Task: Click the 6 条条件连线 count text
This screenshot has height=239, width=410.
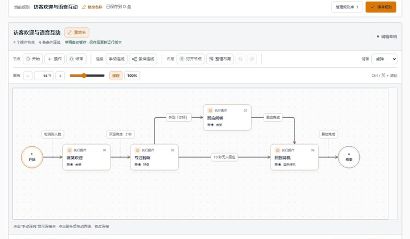Action: point(50,42)
